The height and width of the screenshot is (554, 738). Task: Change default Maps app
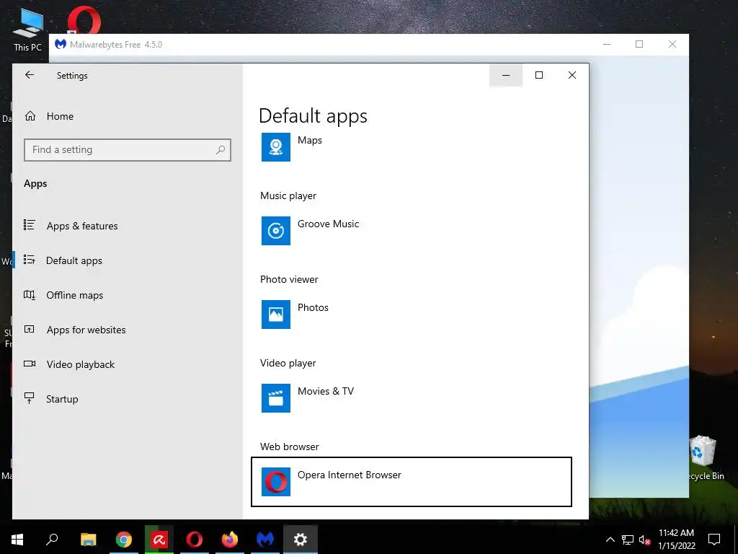point(412,147)
